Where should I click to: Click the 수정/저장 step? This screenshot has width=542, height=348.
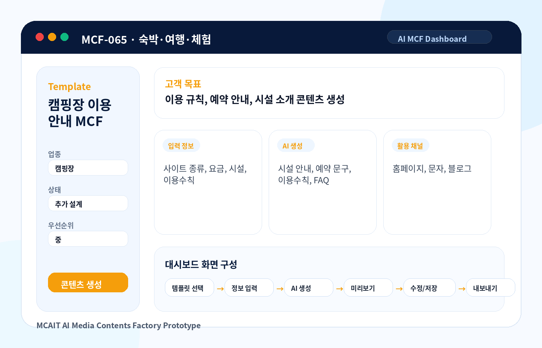tap(429, 288)
